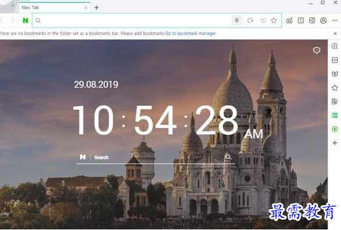The width and height of the screenshot is (341, 230).
Task: Follow the Go to bookmark manager link
Action: point(191,34)
